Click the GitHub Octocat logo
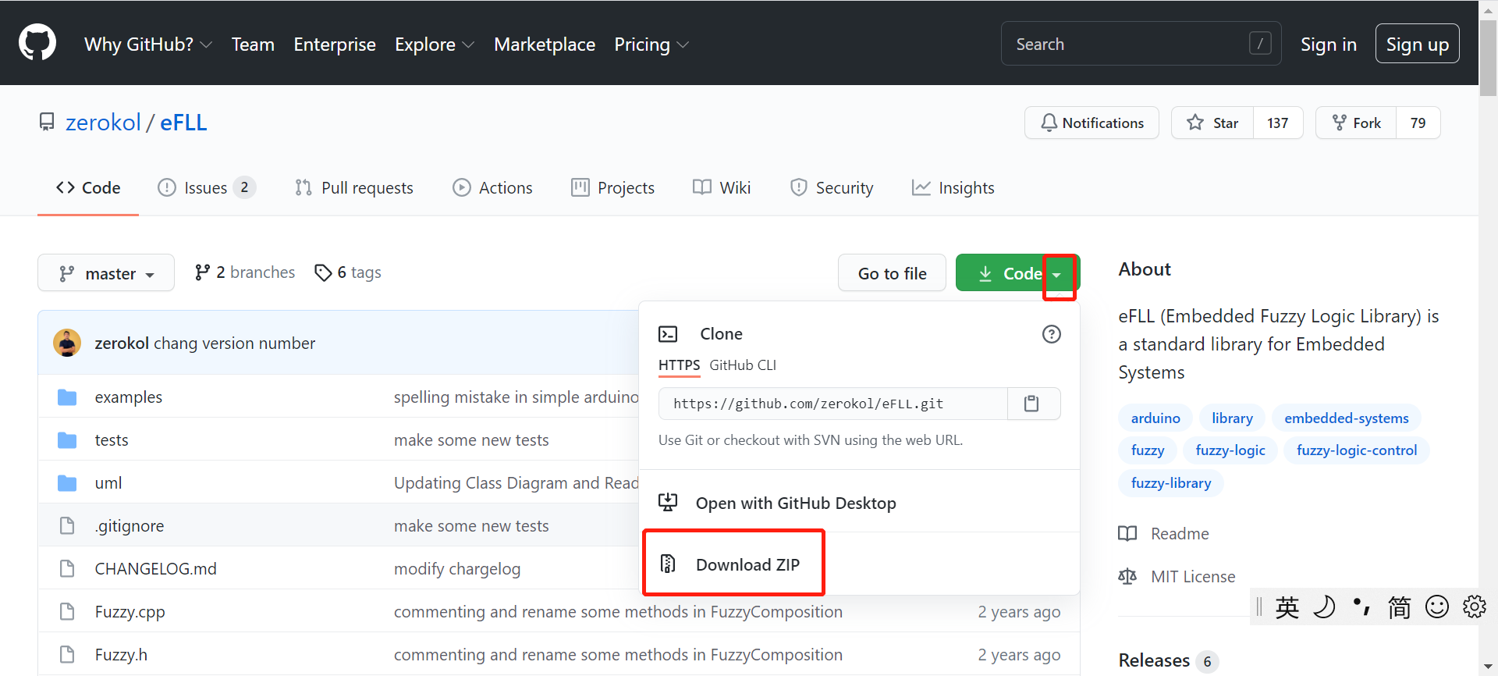The height and width of the screenshot is (676, 1498). [x=37, y=43]
